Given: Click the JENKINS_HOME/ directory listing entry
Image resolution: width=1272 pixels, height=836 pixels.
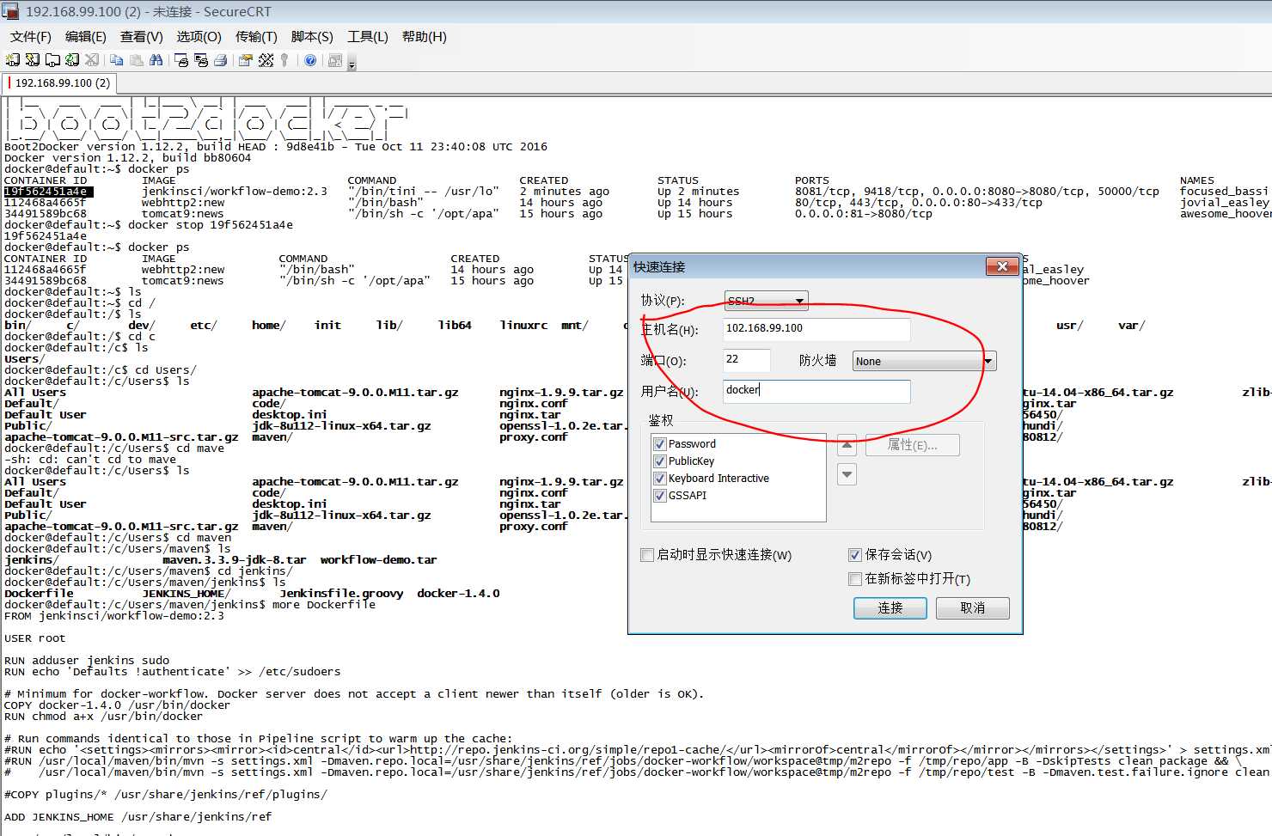Looking at the screenshot, I should click(187, 594).
